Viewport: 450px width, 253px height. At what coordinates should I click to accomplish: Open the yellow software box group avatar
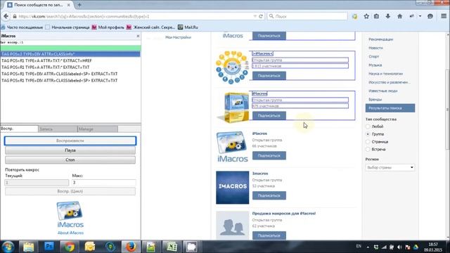(x=233, y=108)
